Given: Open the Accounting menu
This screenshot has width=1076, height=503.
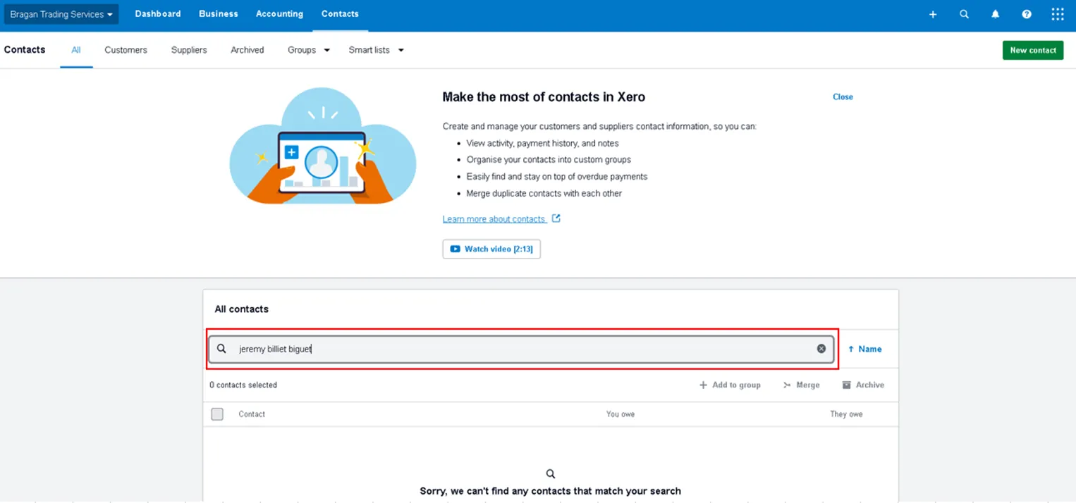Looking at the screenshot, I should tap(279, 14).
